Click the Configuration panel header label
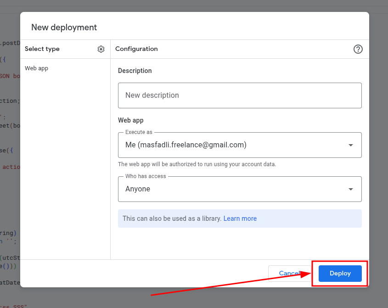Screen dimensions: 388x308 136,49
